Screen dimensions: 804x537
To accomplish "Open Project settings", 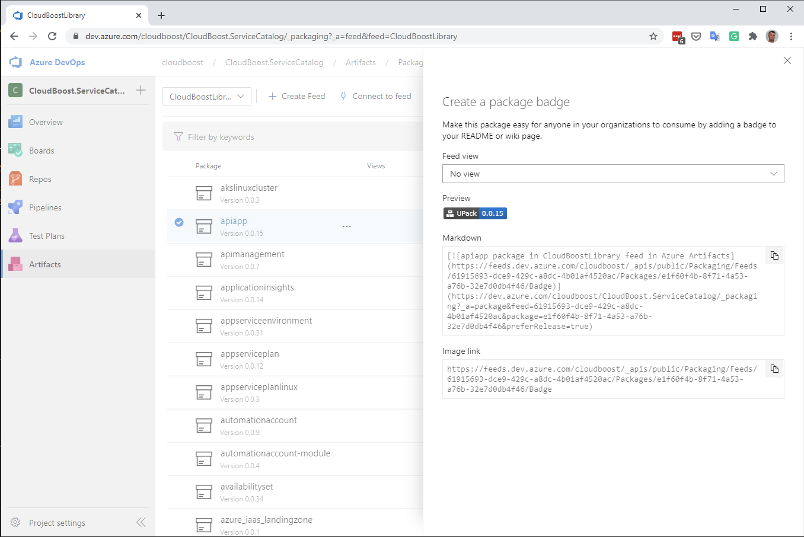I will pos(56,523).
